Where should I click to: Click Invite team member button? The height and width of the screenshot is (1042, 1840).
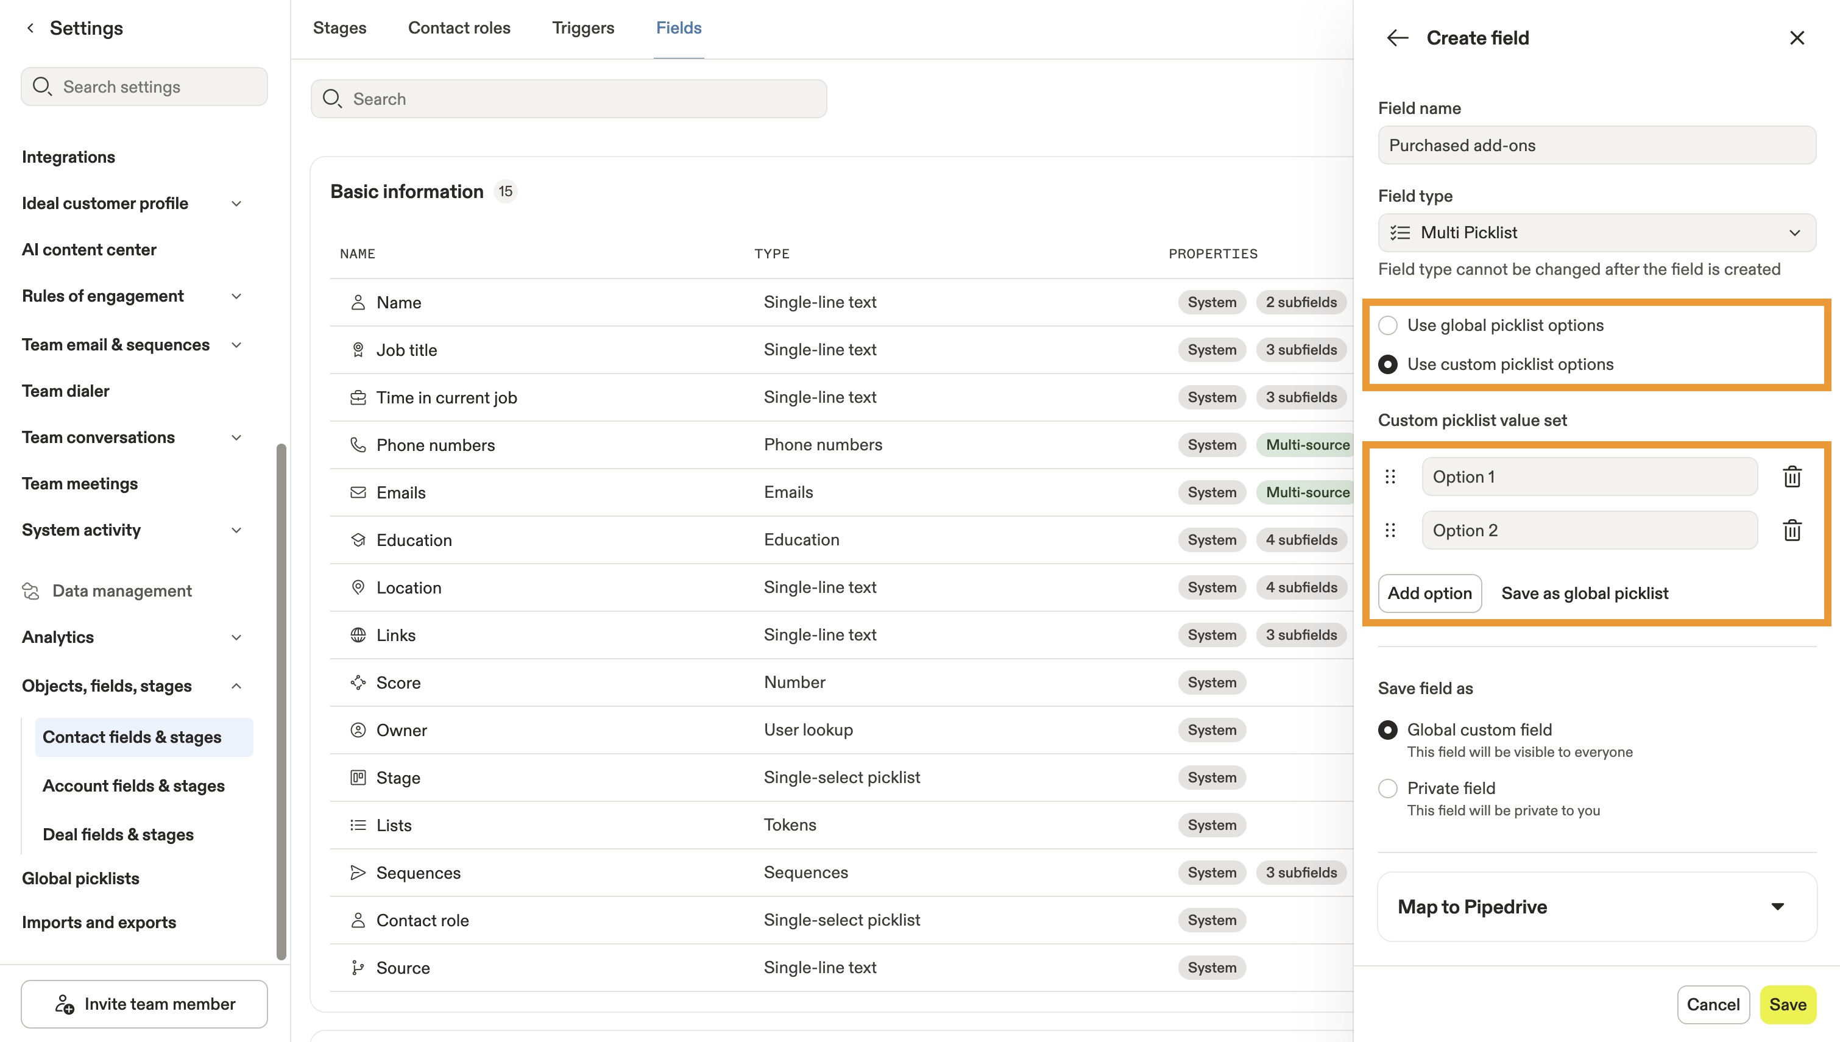[x=144, y=1004]
